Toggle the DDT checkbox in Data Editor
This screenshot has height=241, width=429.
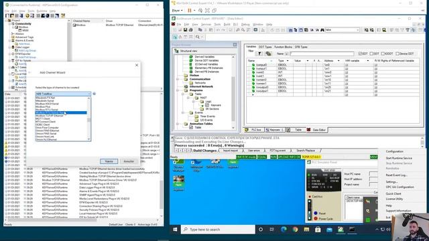[371, 54]
